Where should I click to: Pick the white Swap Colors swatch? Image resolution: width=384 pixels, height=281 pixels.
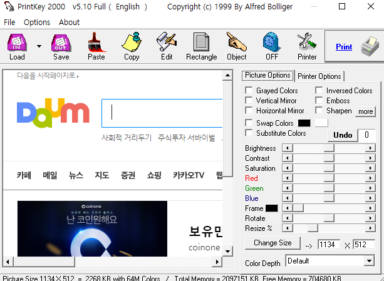click(321, 123)
